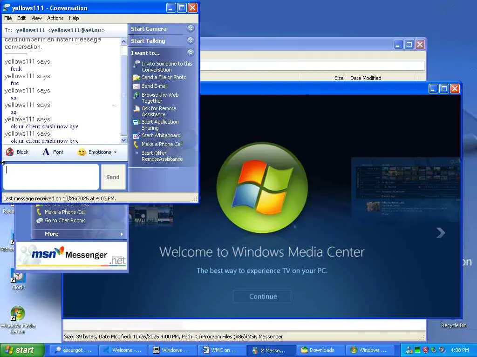Click the Emoticons smiley face icon
The width and height of the screenshot is (477, 357).
[82, 152]
